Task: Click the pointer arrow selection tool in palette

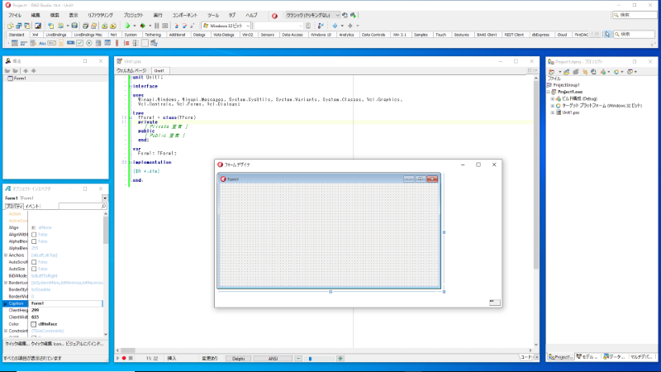Action: coord(607,34)
